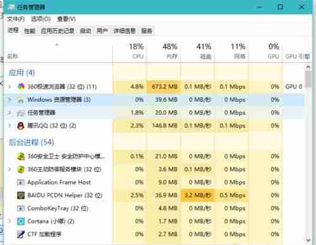The image size is (316, 245).
Task: Expand the Cortana (小娜) process group
Action: pyautogui.click(x=9, y=221)
